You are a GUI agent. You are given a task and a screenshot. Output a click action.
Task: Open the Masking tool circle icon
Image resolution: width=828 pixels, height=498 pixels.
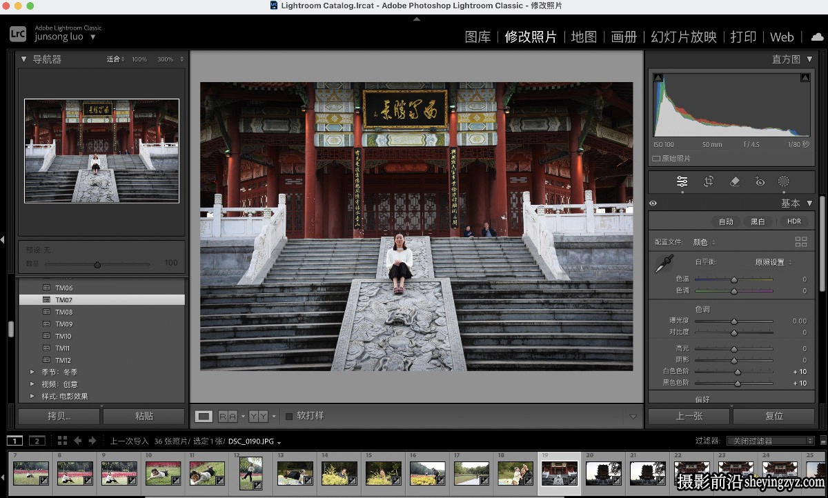tap(784, 182)
